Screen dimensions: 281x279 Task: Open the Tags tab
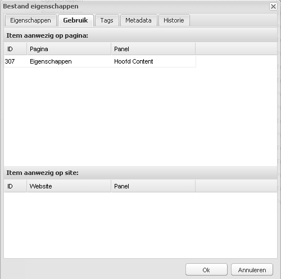(x=107, y=20)
